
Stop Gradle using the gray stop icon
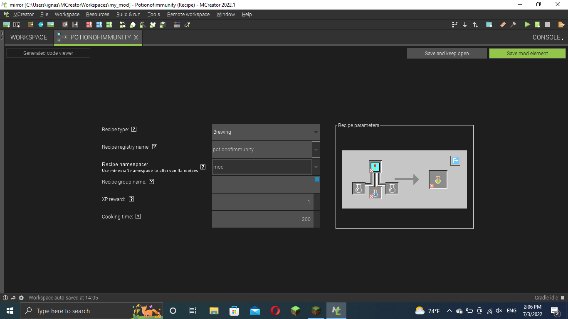[547, 25]
